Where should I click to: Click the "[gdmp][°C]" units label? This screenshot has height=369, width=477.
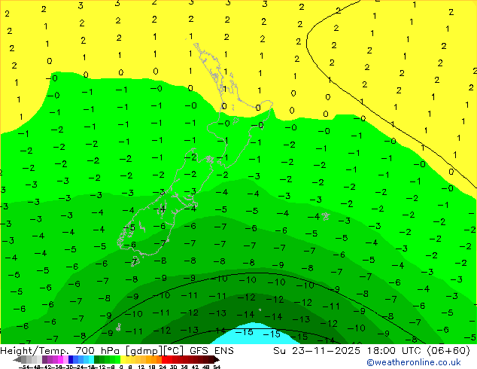[154, 350]
